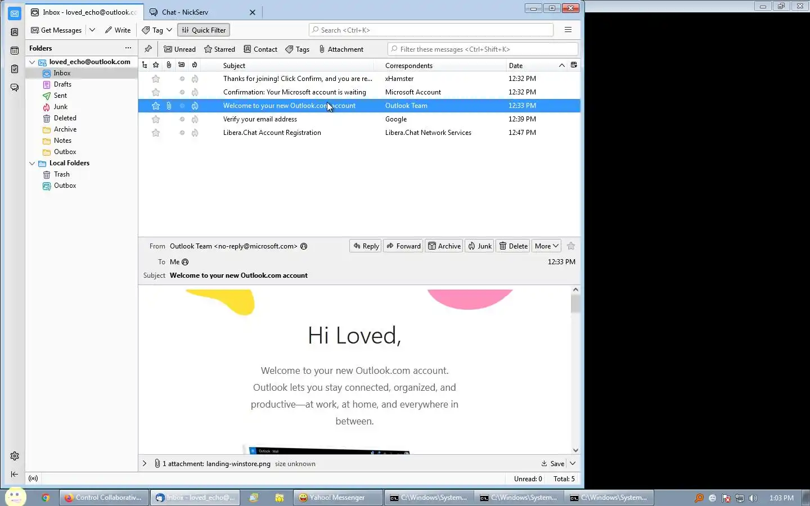Screen dimensions: 810x506
Task: Select the Drafts folder
Action: pos(62,84)
